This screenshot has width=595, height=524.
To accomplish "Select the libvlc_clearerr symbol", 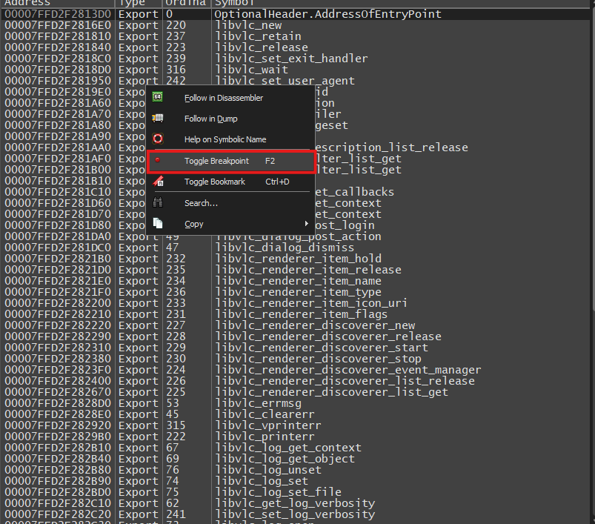I will coord(265,414).
